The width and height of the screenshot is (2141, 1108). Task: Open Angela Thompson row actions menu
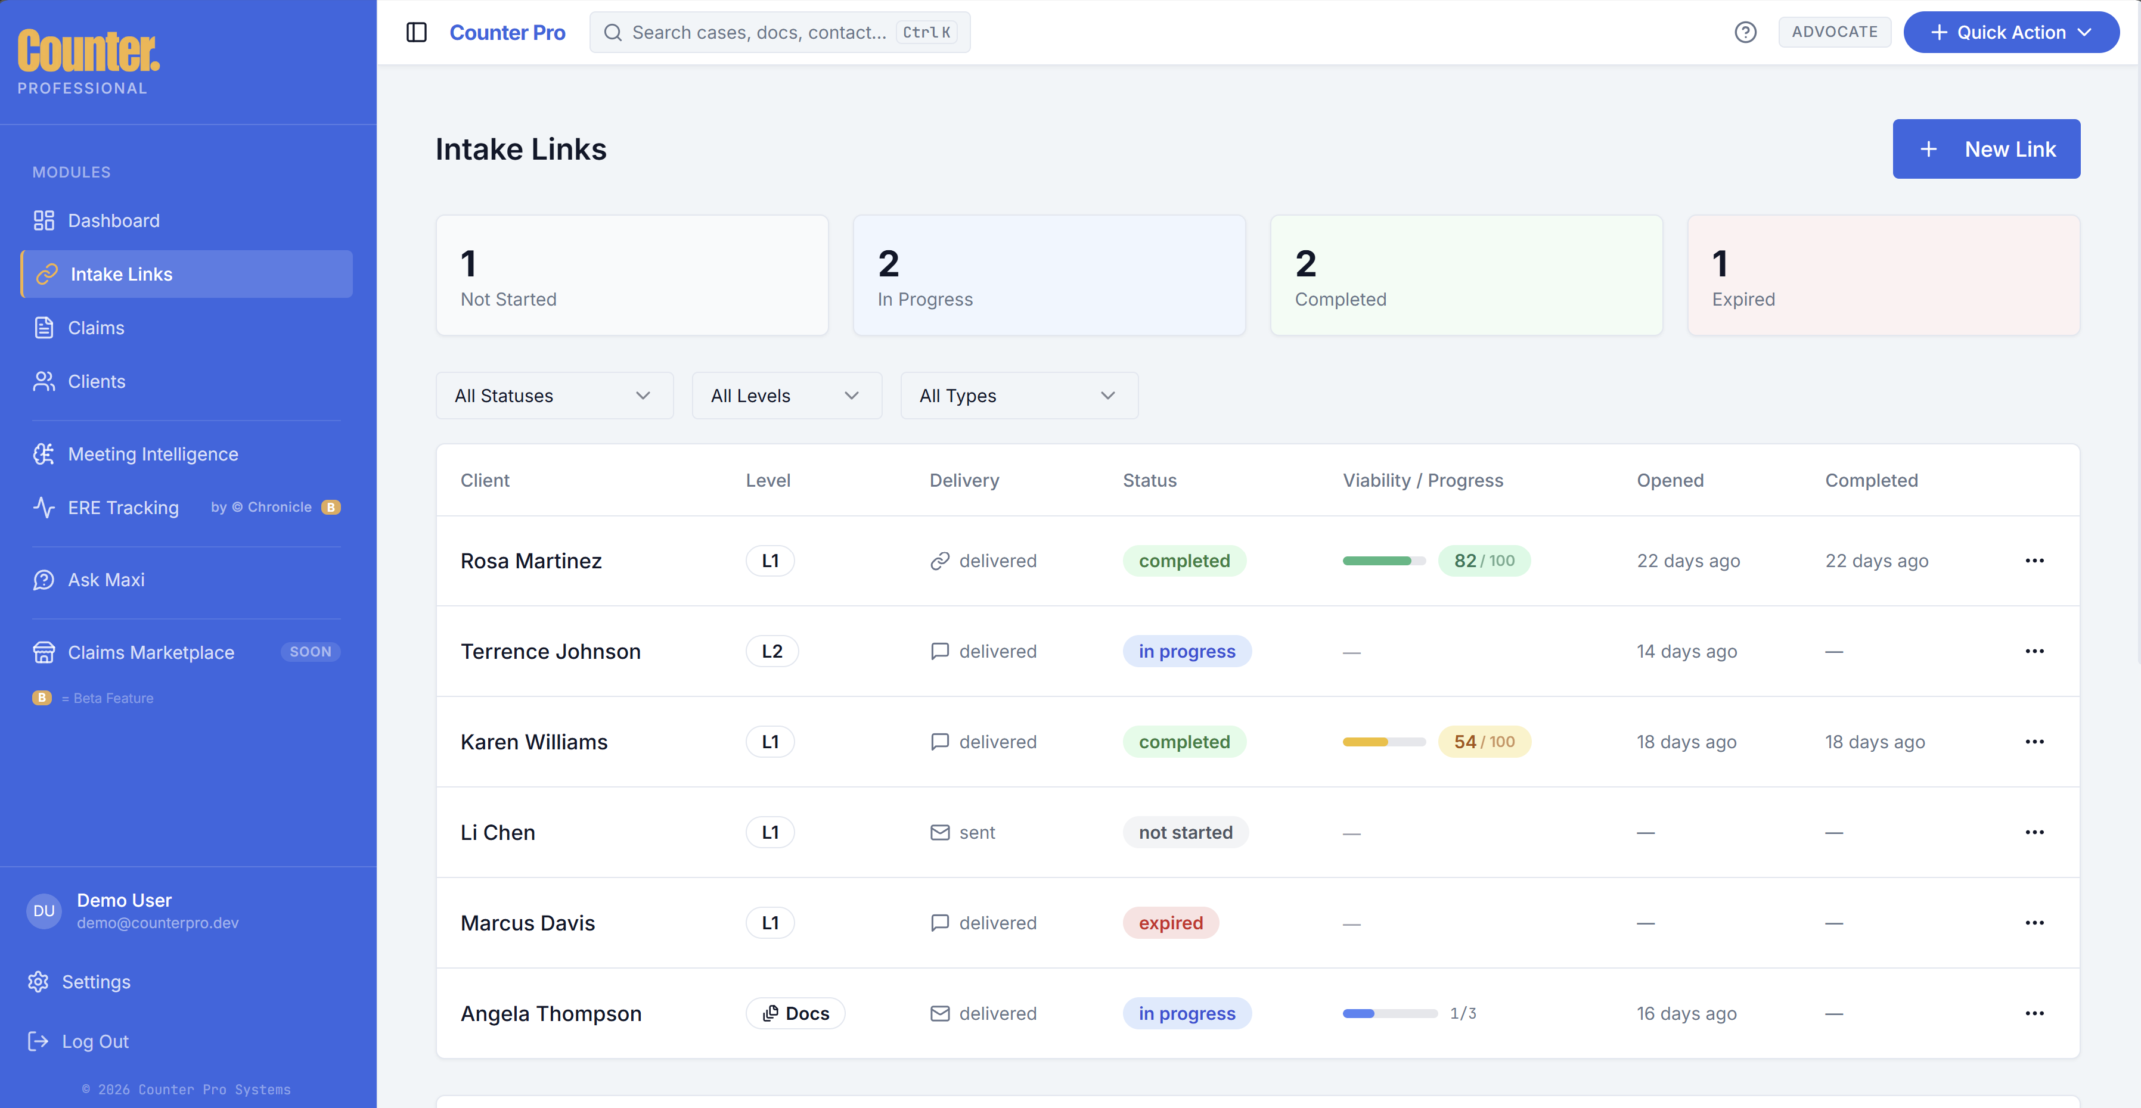2034,1013
